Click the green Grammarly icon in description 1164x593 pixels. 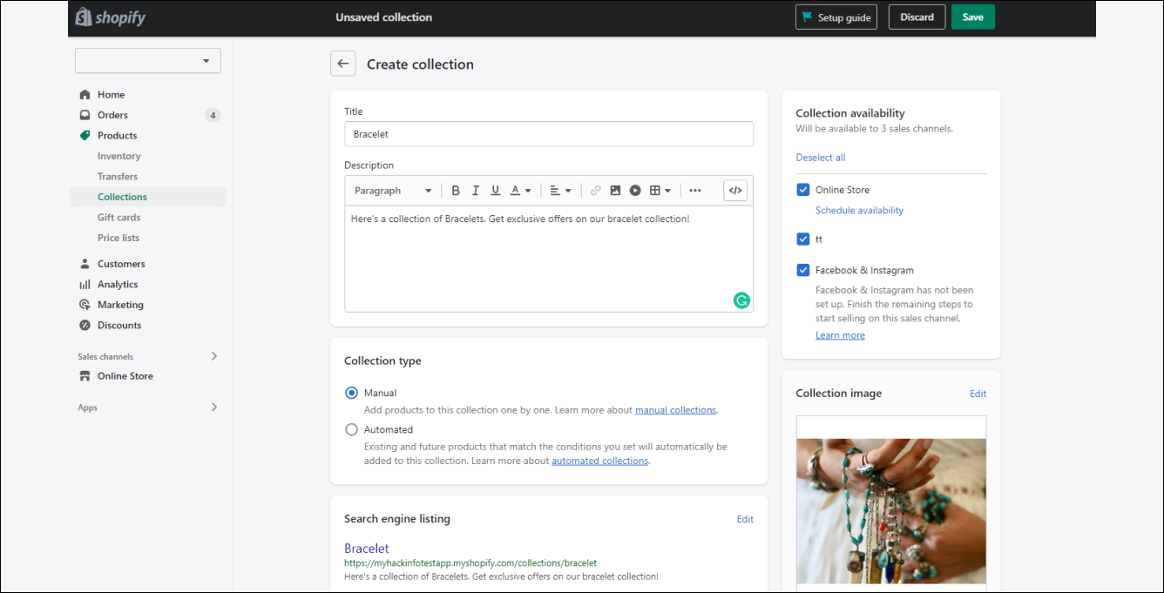click(741, 300)
